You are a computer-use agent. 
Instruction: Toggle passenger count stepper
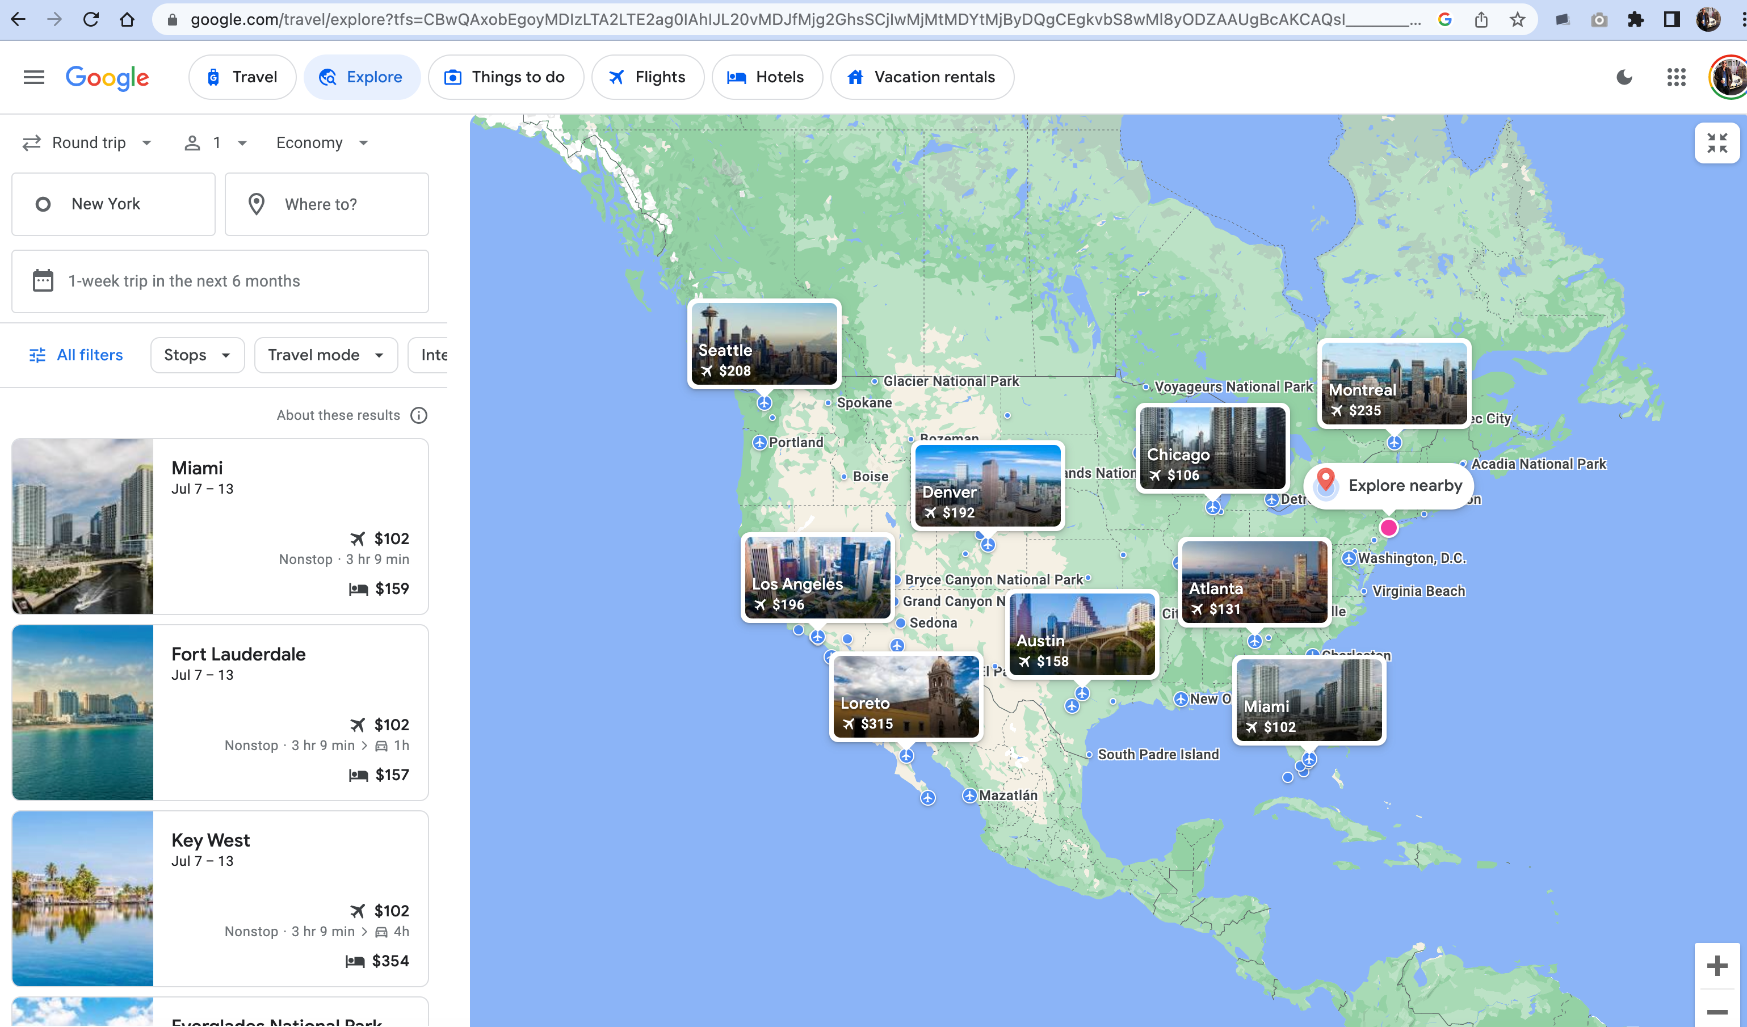click(214, 143)
